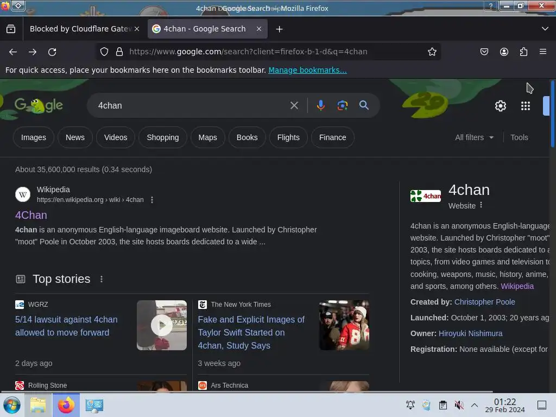Open the 4Chan Wikipedia result title
The width and height of the screenshot is (556, 417).
click(31, 215)
